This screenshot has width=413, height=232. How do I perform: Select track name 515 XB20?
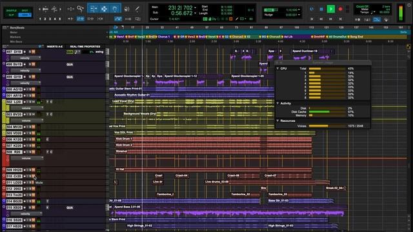pos(14,208)
